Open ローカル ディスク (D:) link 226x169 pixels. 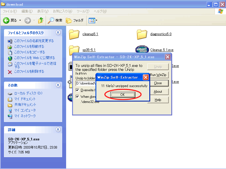[28, 93]
